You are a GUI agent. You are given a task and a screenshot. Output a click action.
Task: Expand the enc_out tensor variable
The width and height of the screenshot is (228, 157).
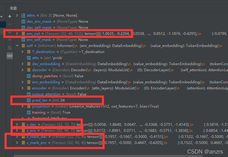point(17,34)
